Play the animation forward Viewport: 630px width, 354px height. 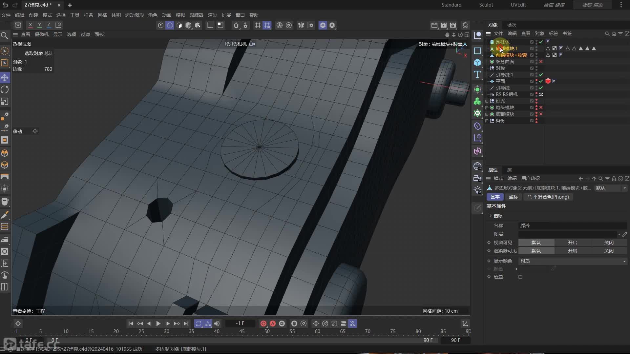(158, 324)
